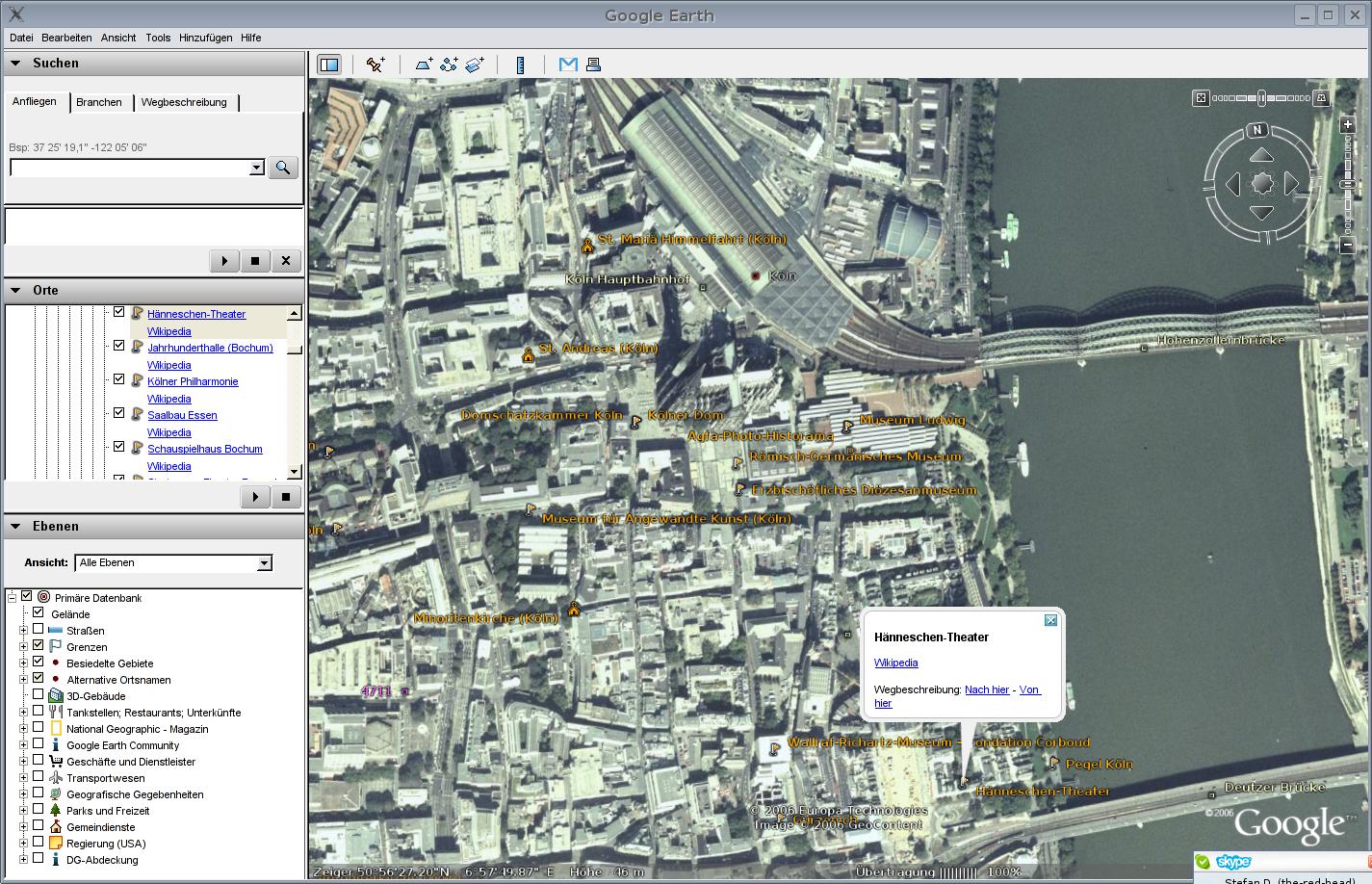Click the Pegel Köln placemark icon
The image size is (1372, 884).
click(x=1053, y=764)
